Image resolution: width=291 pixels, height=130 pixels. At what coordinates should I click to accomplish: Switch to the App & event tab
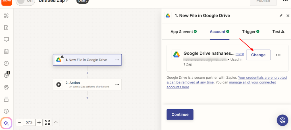click(x=184, y=32)
